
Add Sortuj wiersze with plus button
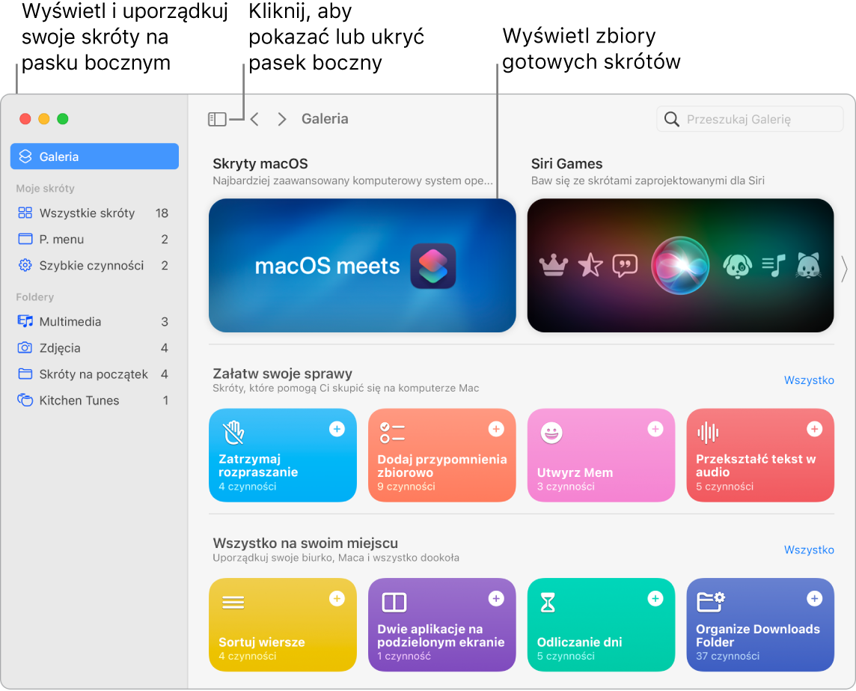pyautogui.click(x=337, y=599)
